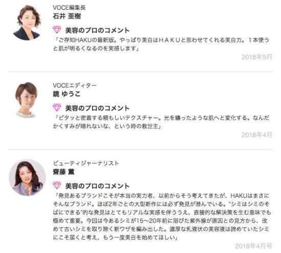The width and height of the screenshot is (281, 253).
Task: Select the reviewer name ending in ゆうこ
Action: [67, 94]
